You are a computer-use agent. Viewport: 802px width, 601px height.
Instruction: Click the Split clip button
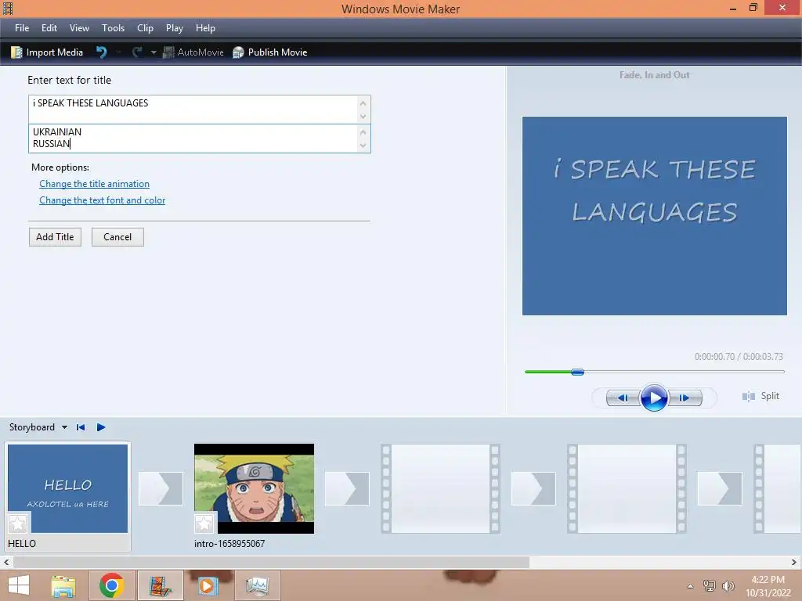click(x=760, y=396)
